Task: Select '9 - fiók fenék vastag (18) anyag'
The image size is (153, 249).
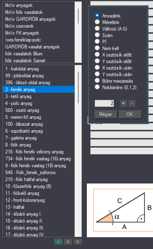Action: (39, 166)
